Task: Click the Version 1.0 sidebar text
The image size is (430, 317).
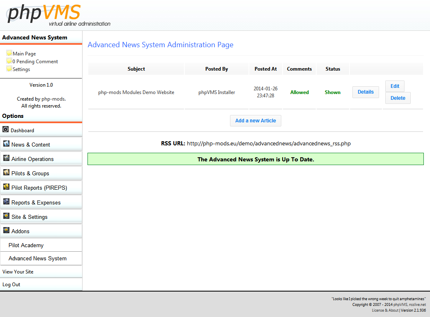Action: (41, 85)
